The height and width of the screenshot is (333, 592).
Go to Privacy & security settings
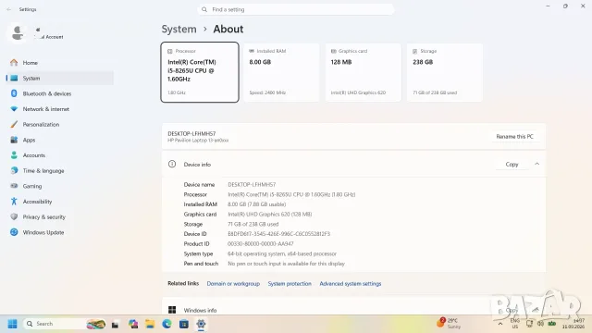pos(59,217)
